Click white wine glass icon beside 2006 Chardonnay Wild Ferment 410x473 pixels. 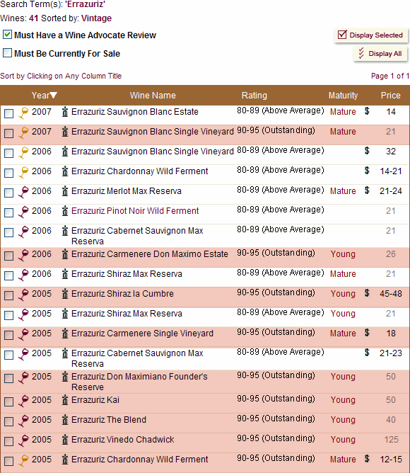point(23,172)
